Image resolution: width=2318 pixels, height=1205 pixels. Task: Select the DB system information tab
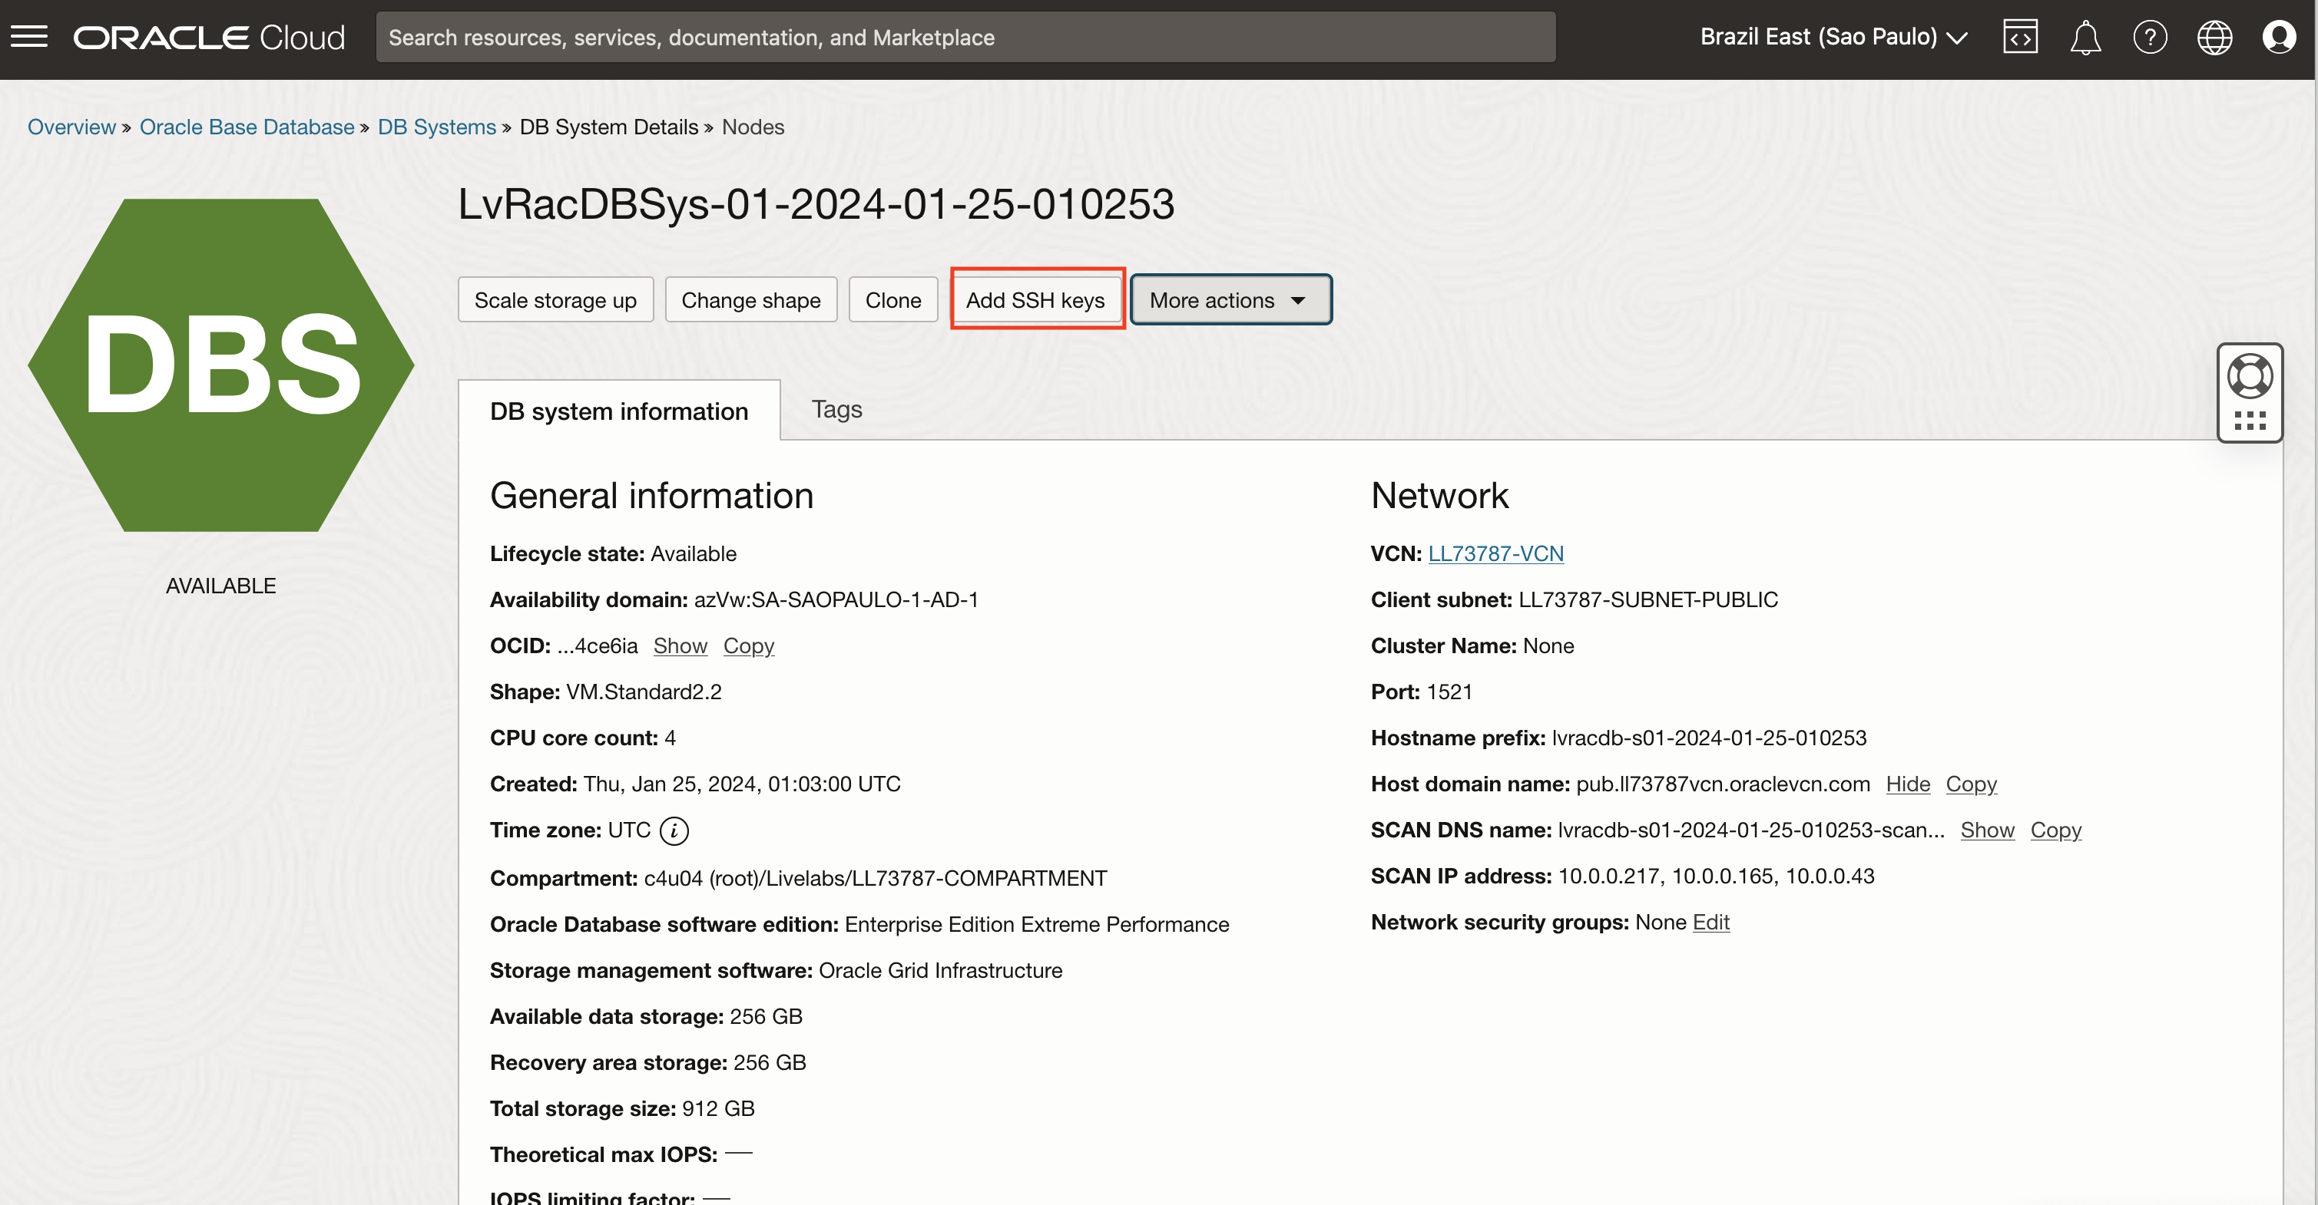[x=619, y=412]
